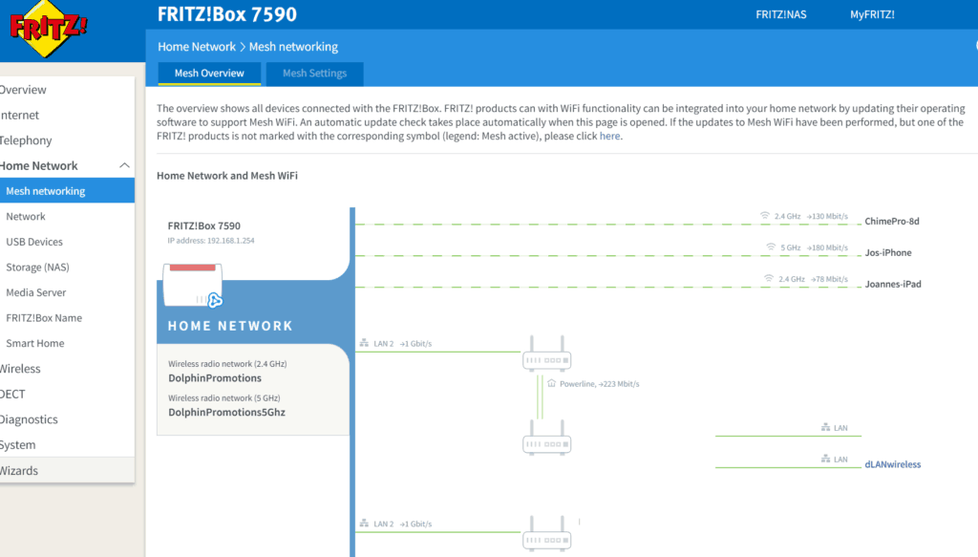Viewport: 978px width, 557px height.
Task: Select the Mesh Overview tab
Action: (209, 74)
